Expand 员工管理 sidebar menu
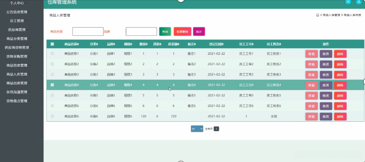The image size is (365, 162). coord(17,21)
